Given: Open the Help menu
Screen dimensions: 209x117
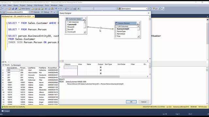Looking at the screenshot, I should coord(61,5).
